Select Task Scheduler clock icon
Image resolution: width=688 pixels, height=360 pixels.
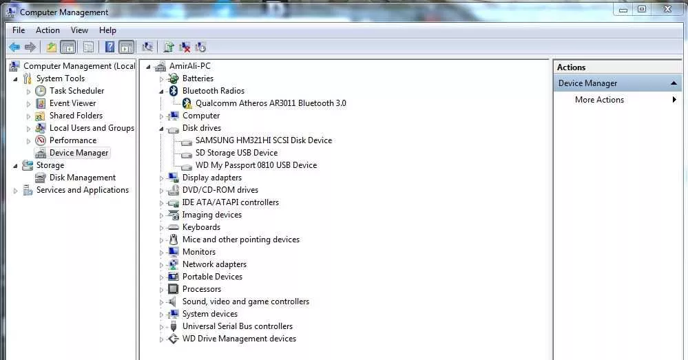pyautogui.click(x=41, y=91)
